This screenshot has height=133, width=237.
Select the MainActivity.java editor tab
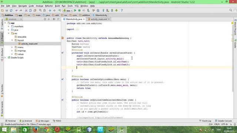74,19
